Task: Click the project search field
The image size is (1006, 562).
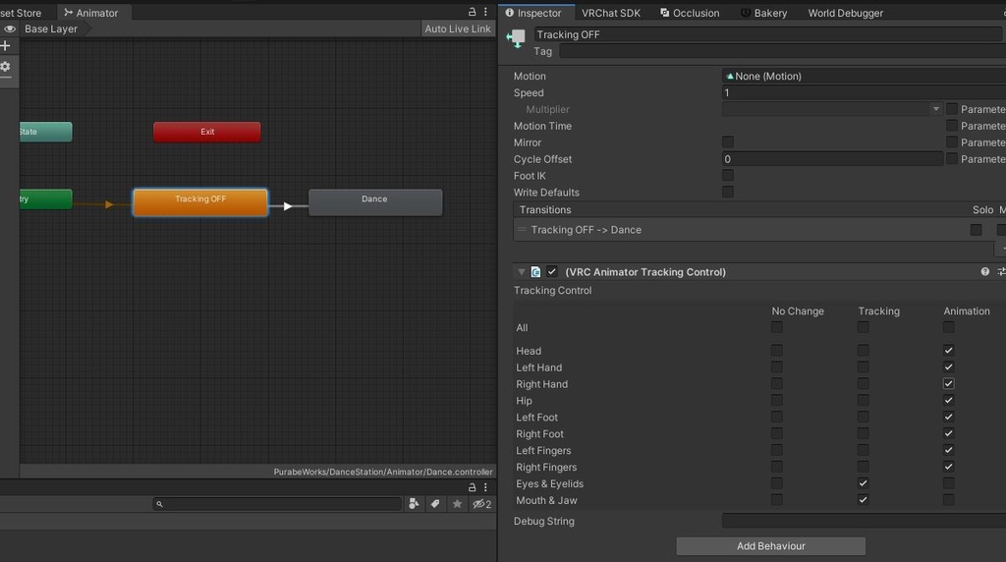Action: click(x=277, y=504)
